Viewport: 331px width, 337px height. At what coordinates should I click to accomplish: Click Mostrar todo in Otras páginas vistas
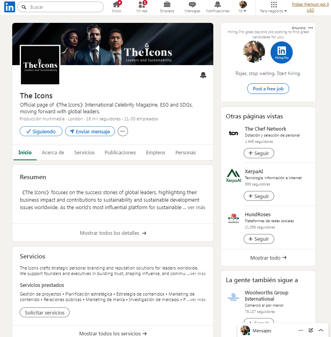click(x=268, y=258)
